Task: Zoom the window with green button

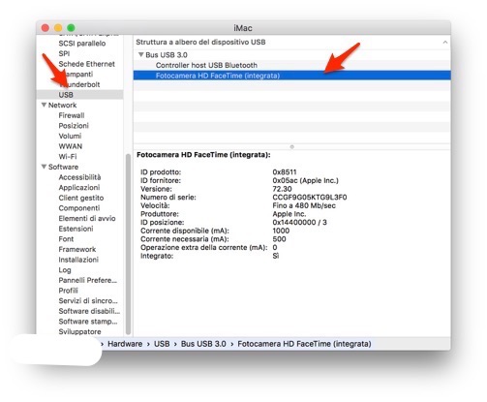Action: pyautogui.click(x=71, y=28)
